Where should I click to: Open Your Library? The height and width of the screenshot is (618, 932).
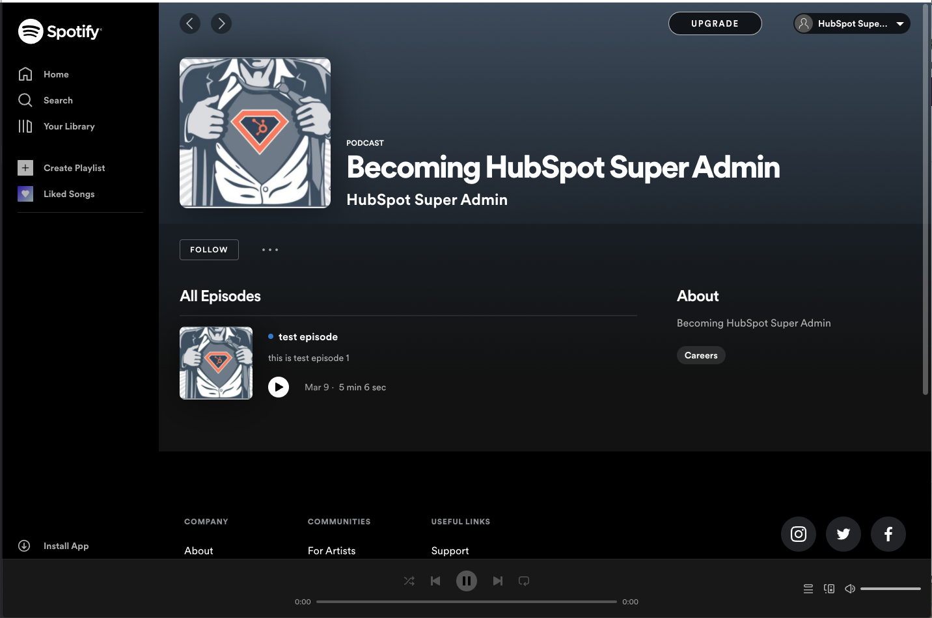point(69,126)
